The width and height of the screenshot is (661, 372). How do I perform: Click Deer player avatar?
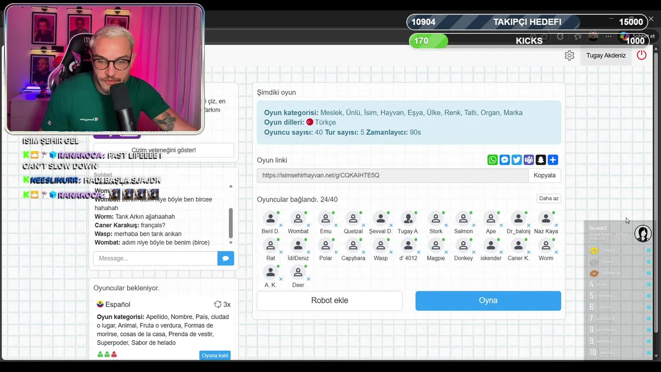(298, 273)
